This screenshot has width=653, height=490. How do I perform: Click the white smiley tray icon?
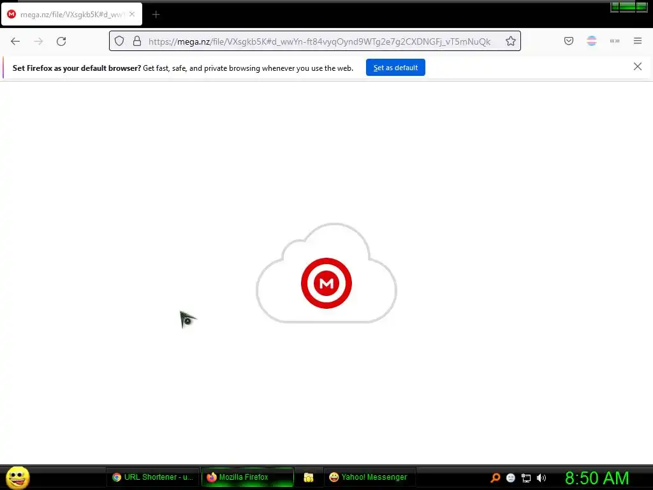tap(511, 478)
